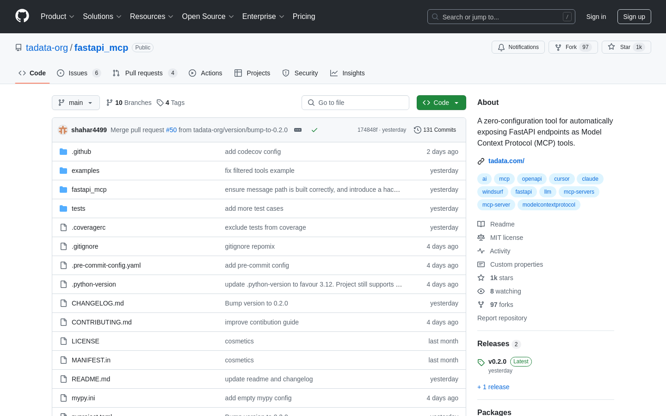The width and height of the screenshot is (666, 416).
Task: Open CHANGELOG.md file
Action: click(x=98, y=303)
